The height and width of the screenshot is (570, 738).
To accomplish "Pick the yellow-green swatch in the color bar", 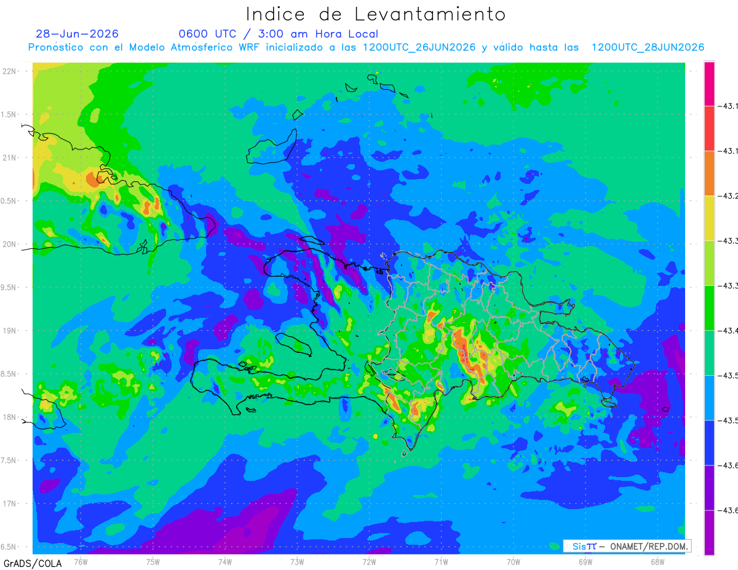I will click(x=709, y=263).
